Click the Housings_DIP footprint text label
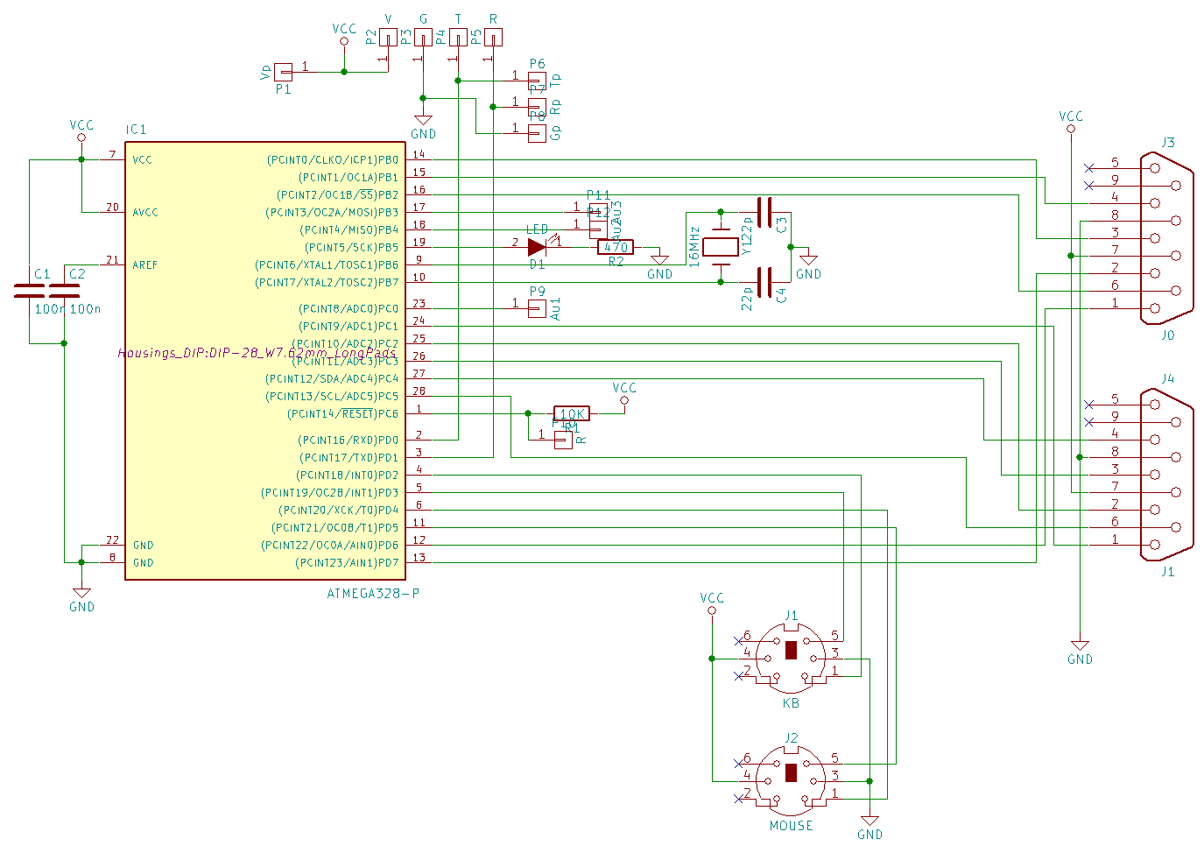 [x=256, y=353]
